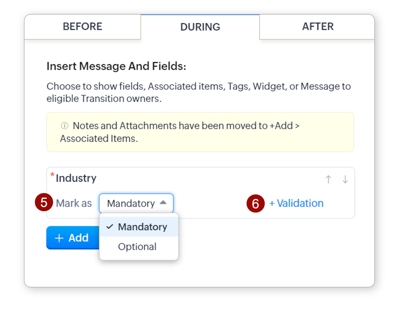
Task: Click the Insert Message And Fields heading
Action: click(116, 66)
